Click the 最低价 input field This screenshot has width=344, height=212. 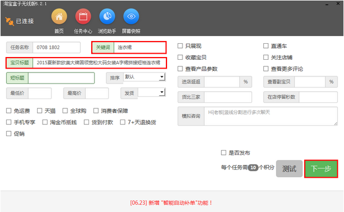(x=40, y=94)
